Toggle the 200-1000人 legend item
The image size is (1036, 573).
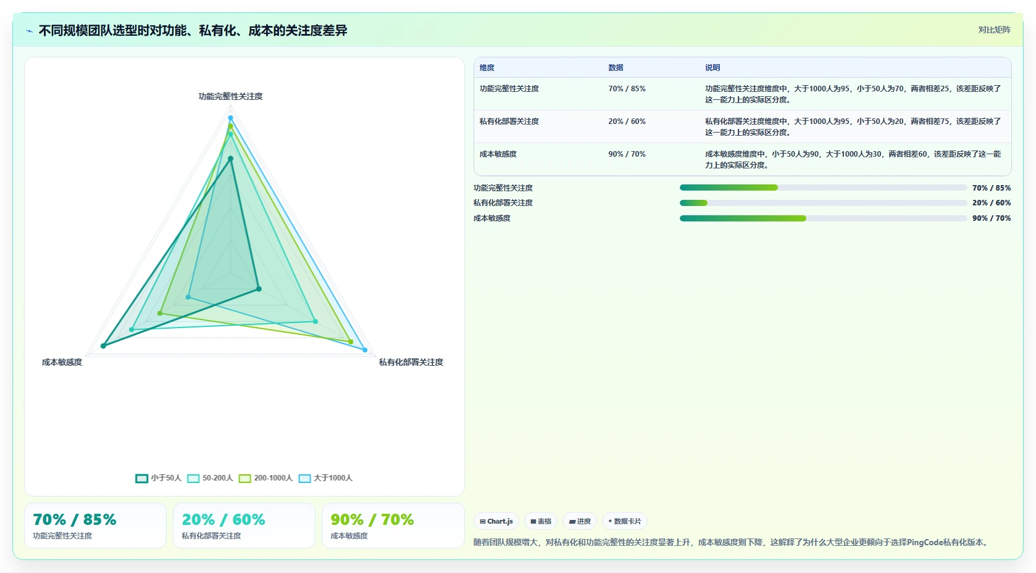(x=265, y=478)
